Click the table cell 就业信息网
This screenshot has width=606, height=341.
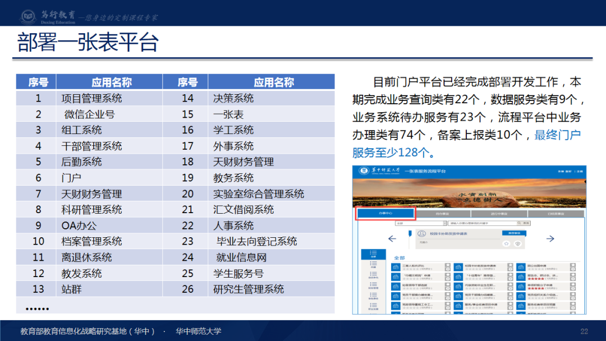[x=241, y=257]
